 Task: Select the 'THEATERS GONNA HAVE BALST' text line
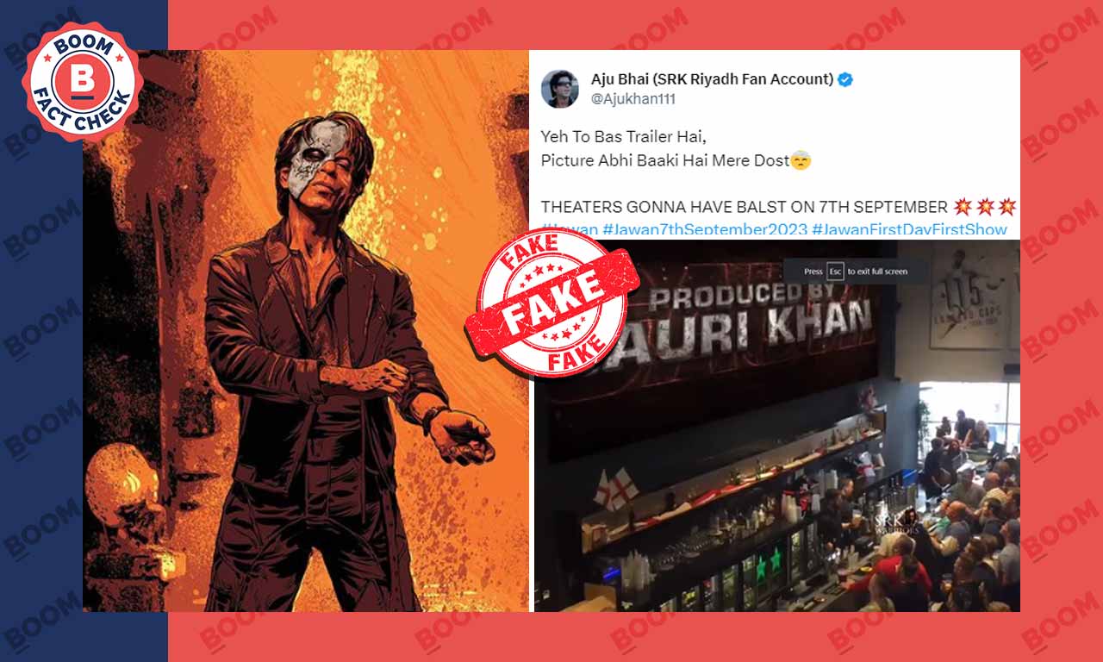pyautogui.click(x=745, y=207)
